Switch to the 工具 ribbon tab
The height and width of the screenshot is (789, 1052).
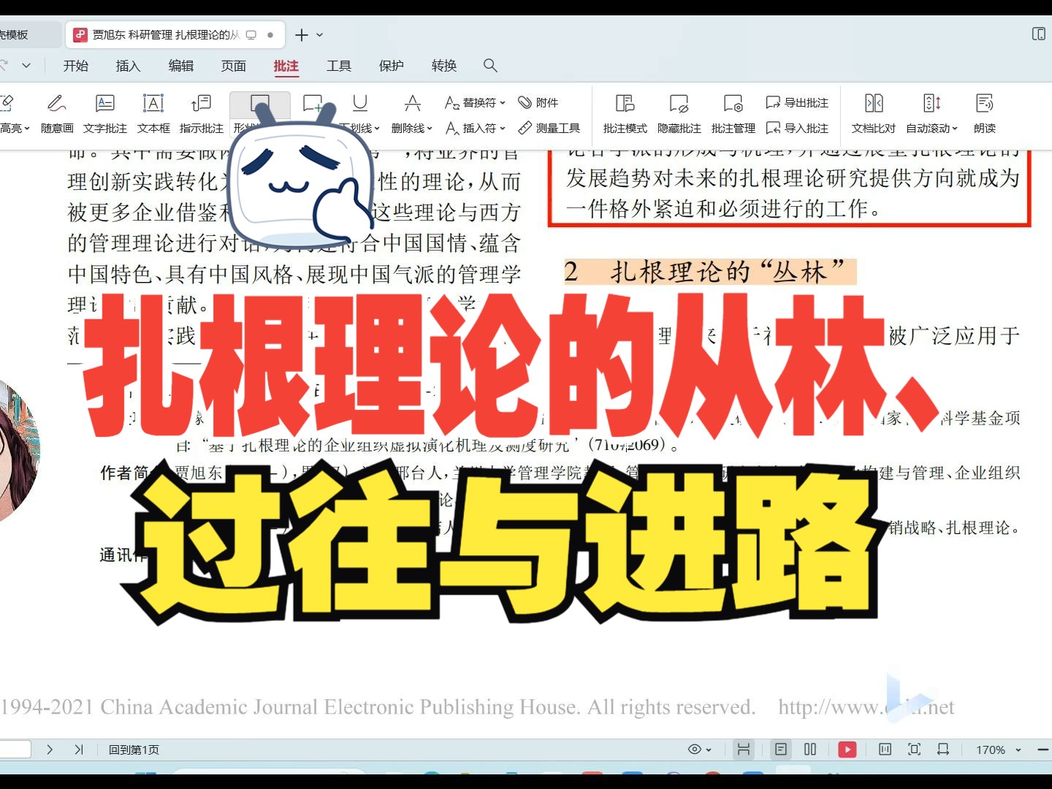[x=339, y=66]
